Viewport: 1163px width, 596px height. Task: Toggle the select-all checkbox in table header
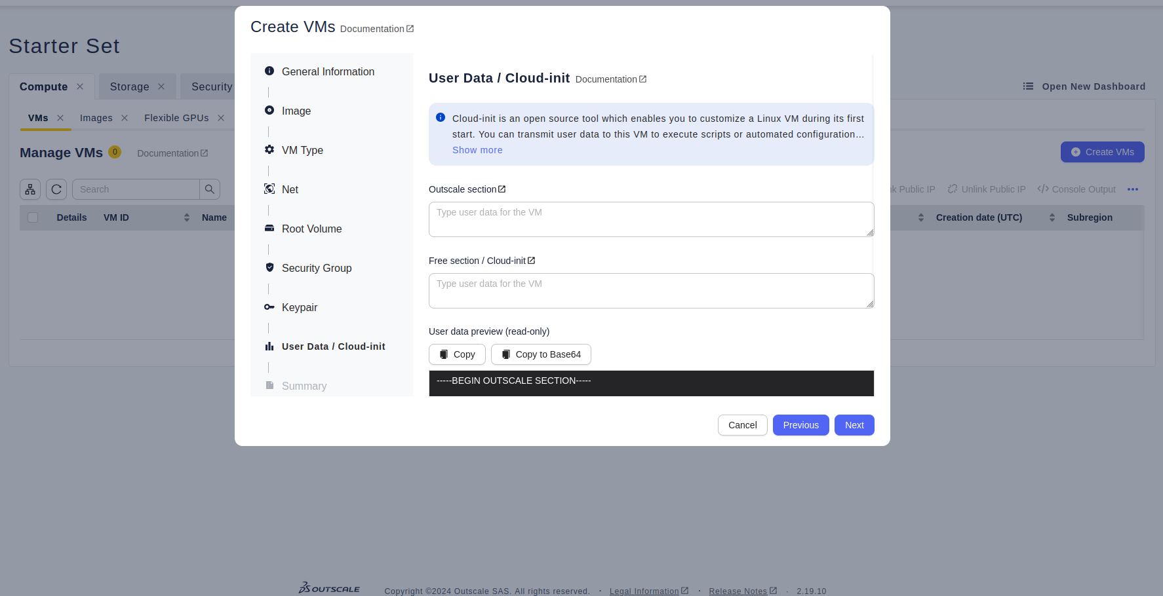click(33, 217)
